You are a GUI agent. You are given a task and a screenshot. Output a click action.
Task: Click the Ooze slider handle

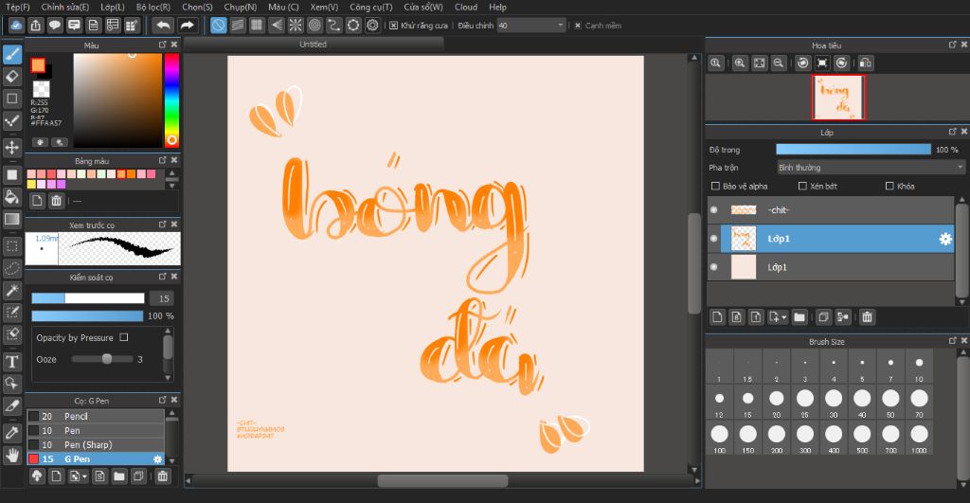107,359
